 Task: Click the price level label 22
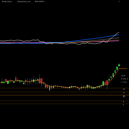tap(124, 89)
